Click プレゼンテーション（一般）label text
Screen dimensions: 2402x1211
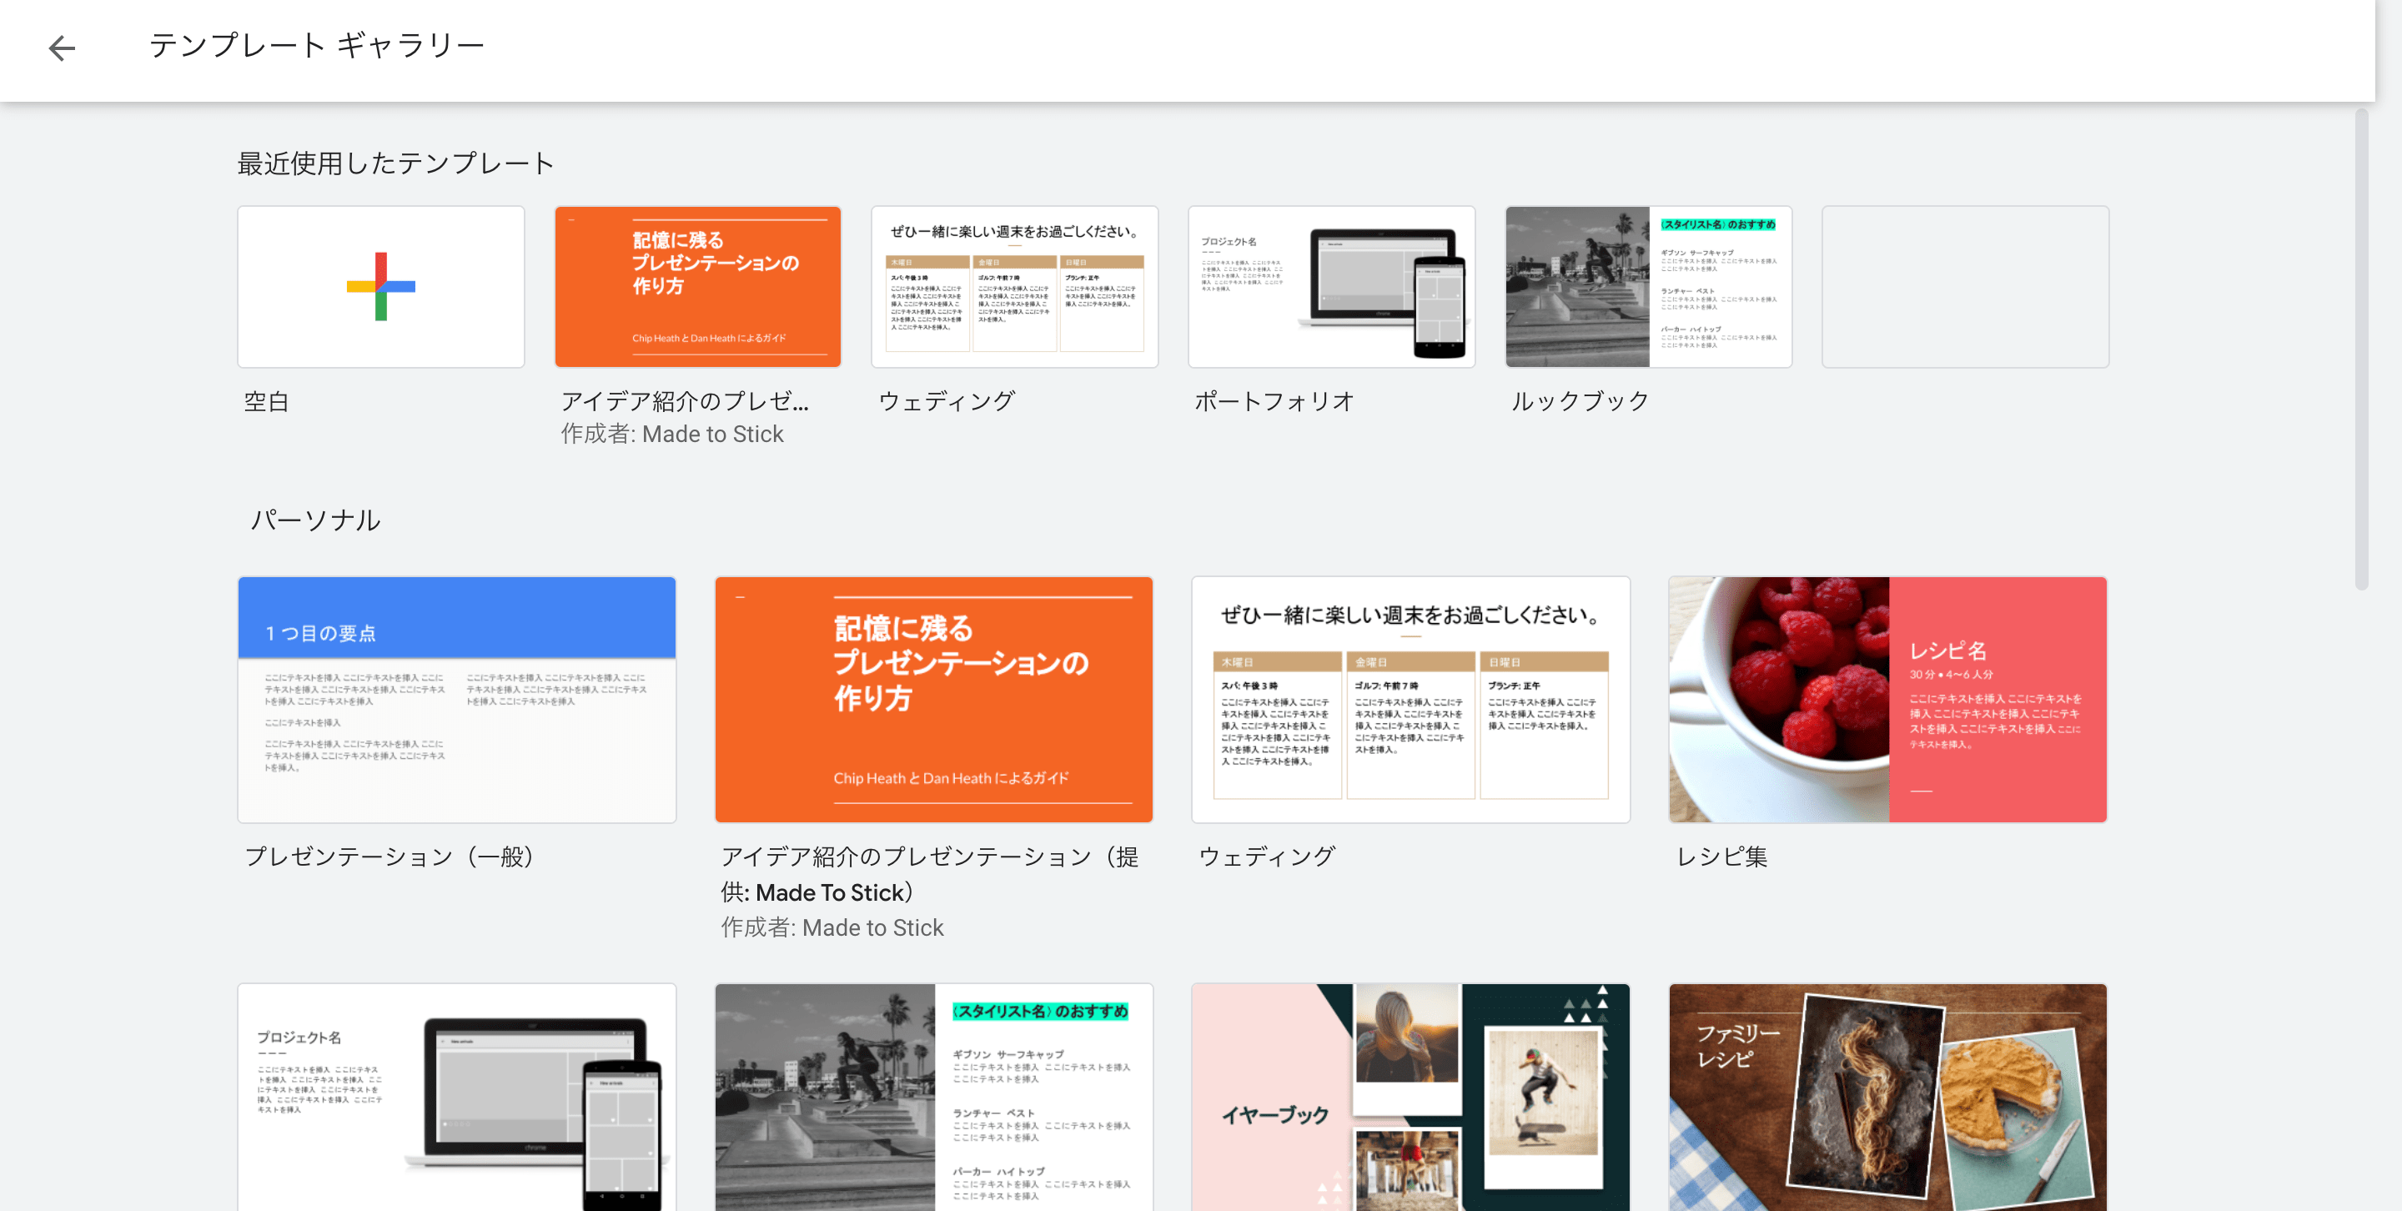tap(389, 856)
